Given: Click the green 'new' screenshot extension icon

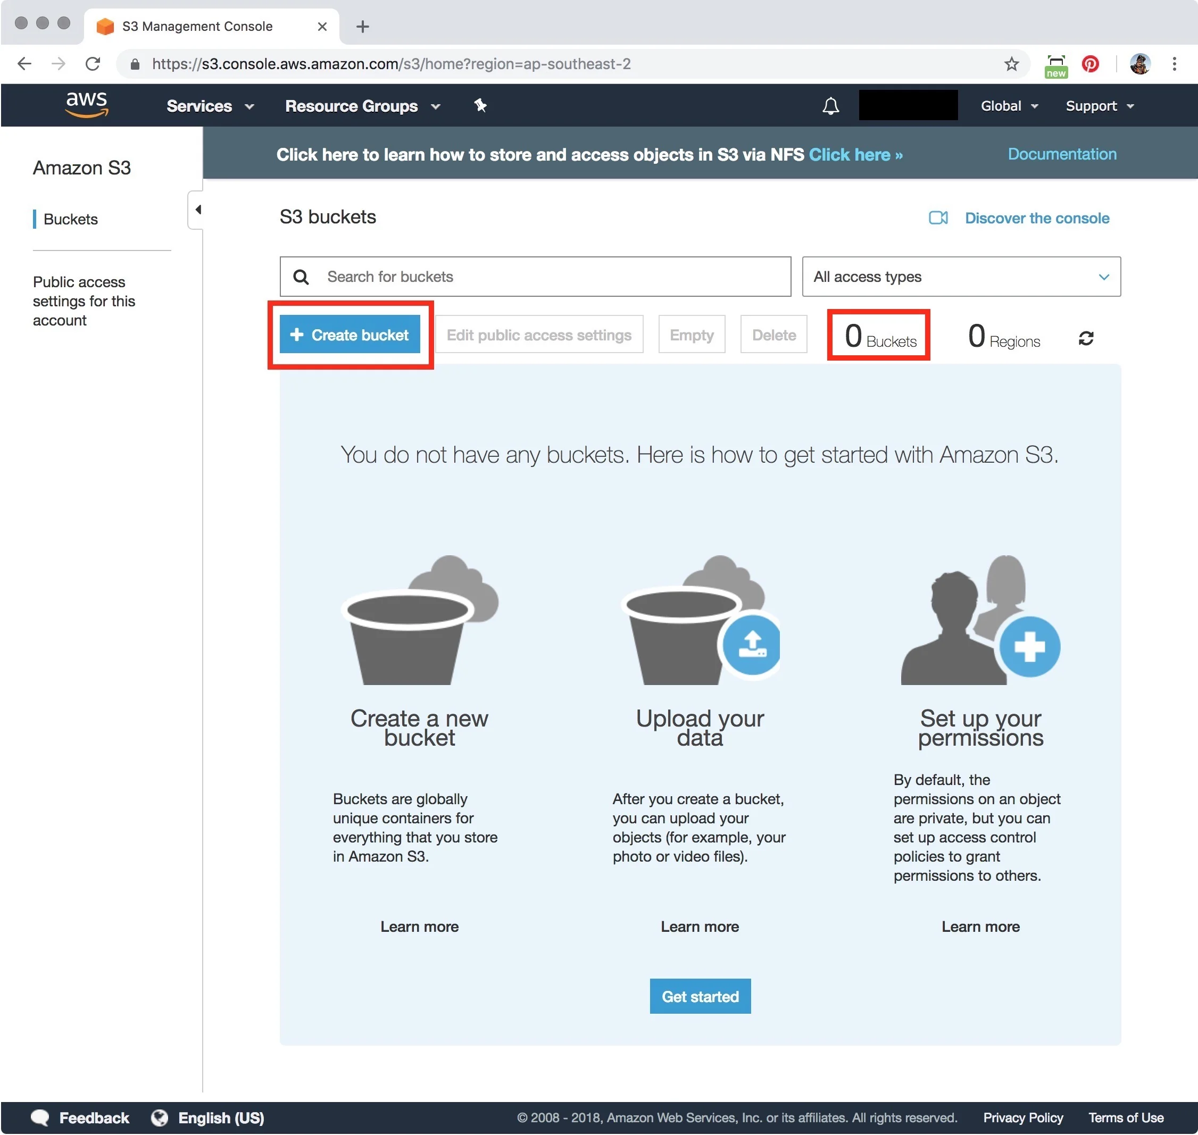Looking at the screenshot, I should pos(1056,65).
